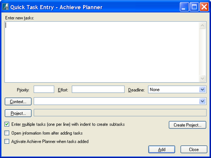Check Activate Achieve Planner when tasks added
Viewport: 211px width, 158px height.
click(7, 141)
